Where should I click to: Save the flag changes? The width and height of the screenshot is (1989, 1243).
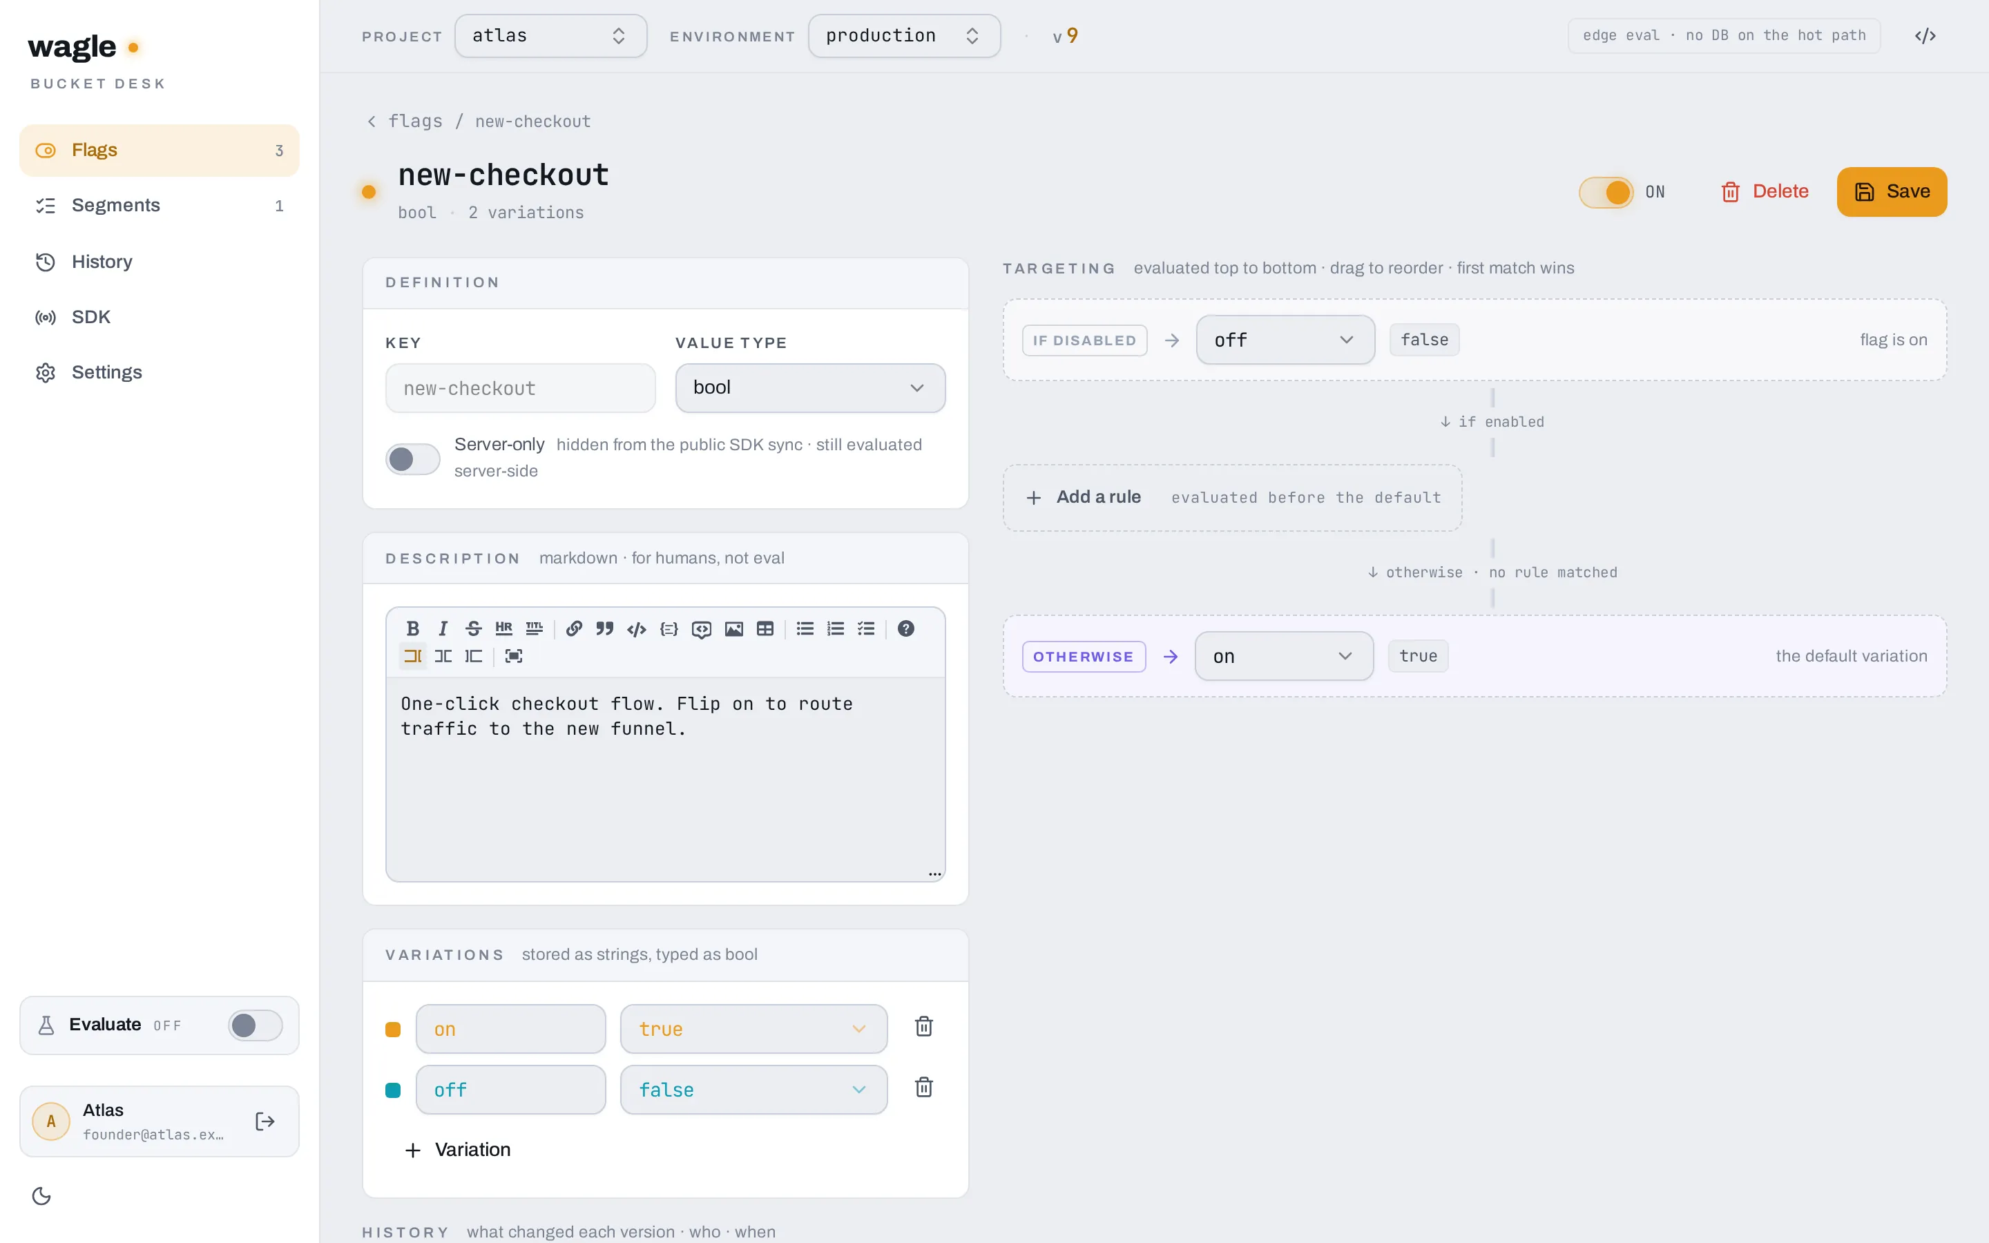click(x=1891, y=193)
